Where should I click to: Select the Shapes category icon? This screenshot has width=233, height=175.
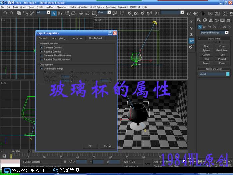(x=205, y=27)
